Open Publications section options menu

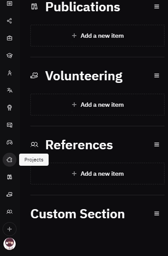pyautogui.click(x=157, y=7)
